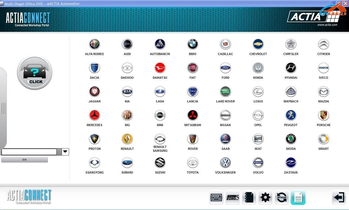Focus the vehicle search input field

point(29,152)
